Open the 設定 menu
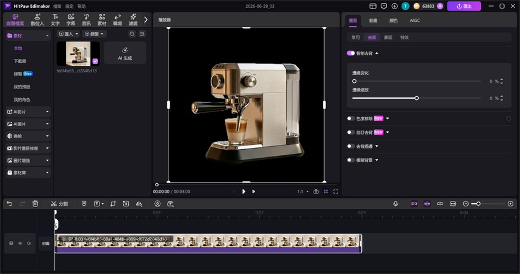This screenshot has width=520, height=274. pos(70,6)
